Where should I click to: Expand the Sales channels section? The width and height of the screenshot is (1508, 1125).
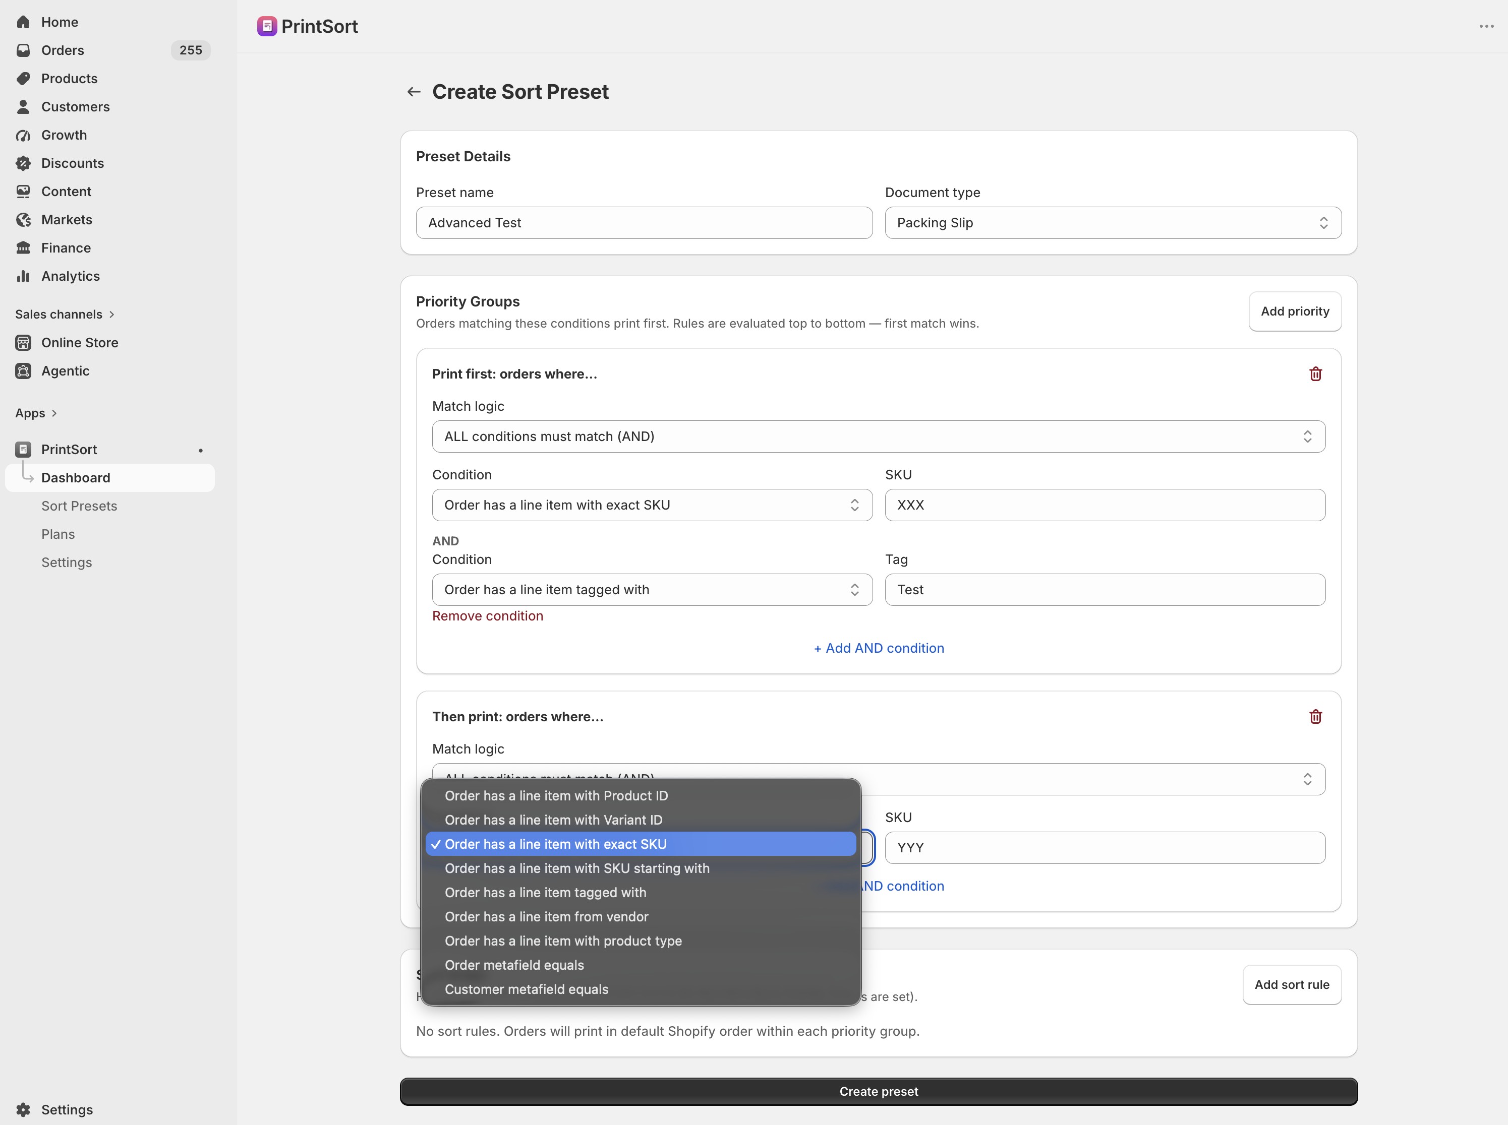click(65, 314)
